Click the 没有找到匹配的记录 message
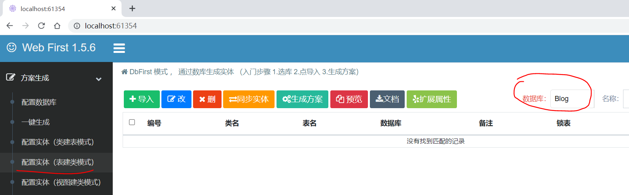Image resolution: width=629 pixels, height=195 pixels. (x=436, y=141)
